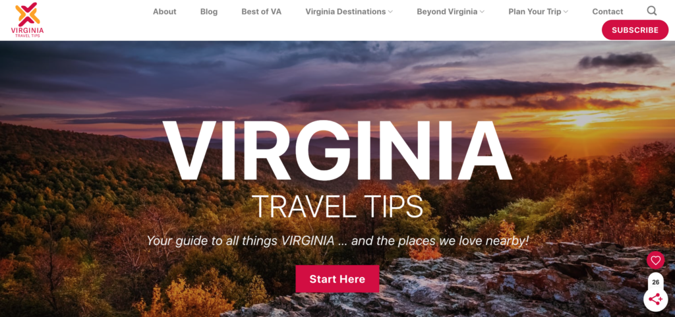Expand the Plan Your Trip chevron
675x317 pixels.
point(566,12)
